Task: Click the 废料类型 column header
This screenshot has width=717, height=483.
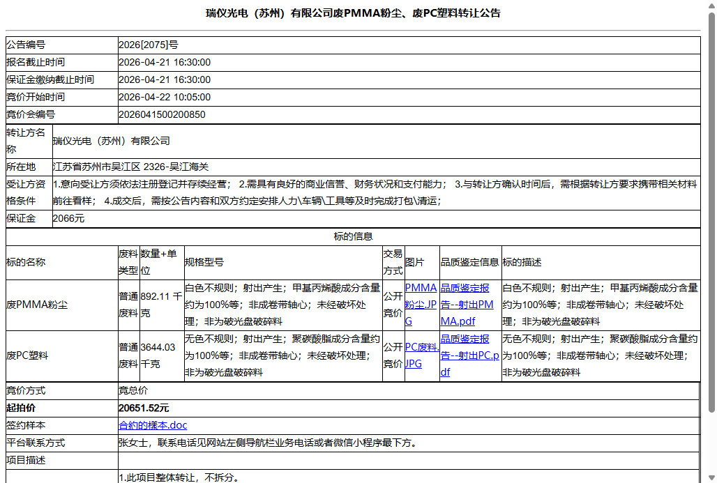Action: (128, 262)
